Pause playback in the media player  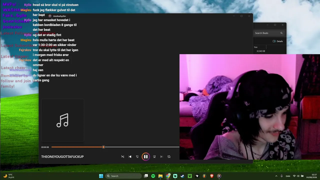(x=146, y=157)
